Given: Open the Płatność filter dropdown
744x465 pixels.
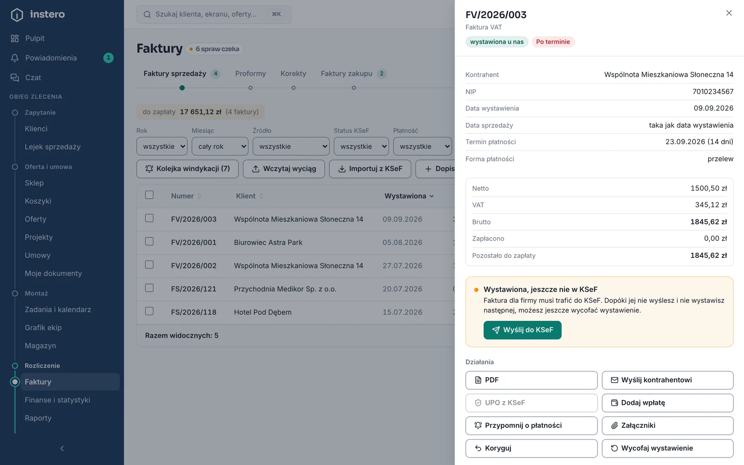Looking at the screenshot, I should pos(423,146).
